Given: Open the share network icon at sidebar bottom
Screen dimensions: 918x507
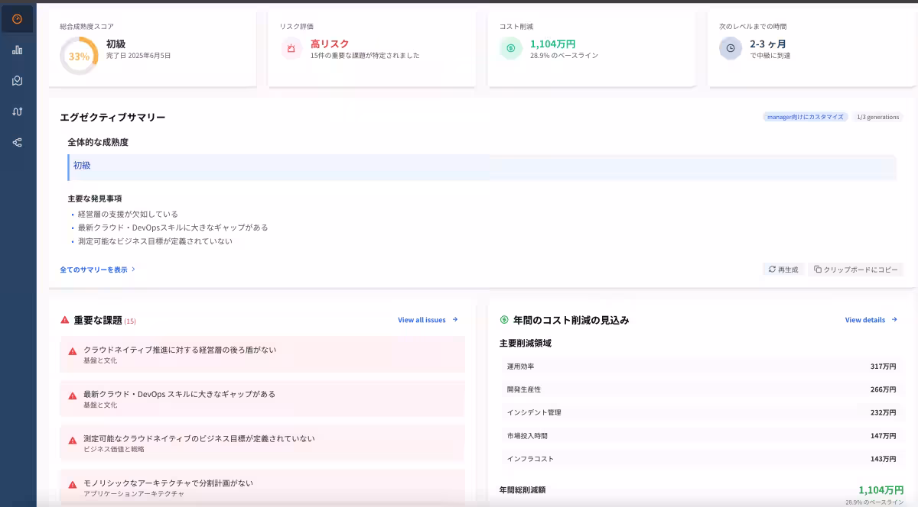Looking at the screenshot, I should click(17, 141).
